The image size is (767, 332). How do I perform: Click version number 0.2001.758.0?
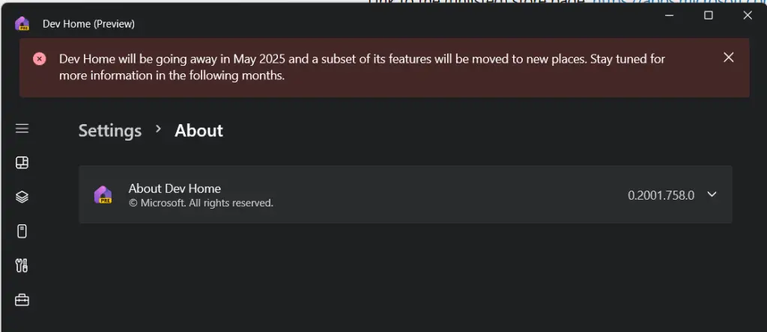coord(661,195)
